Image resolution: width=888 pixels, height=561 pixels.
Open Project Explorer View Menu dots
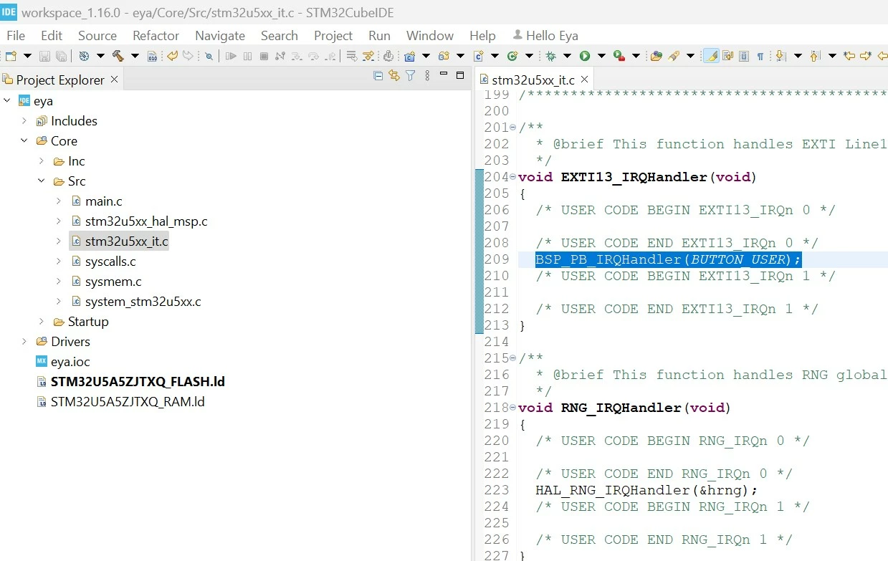427,75
